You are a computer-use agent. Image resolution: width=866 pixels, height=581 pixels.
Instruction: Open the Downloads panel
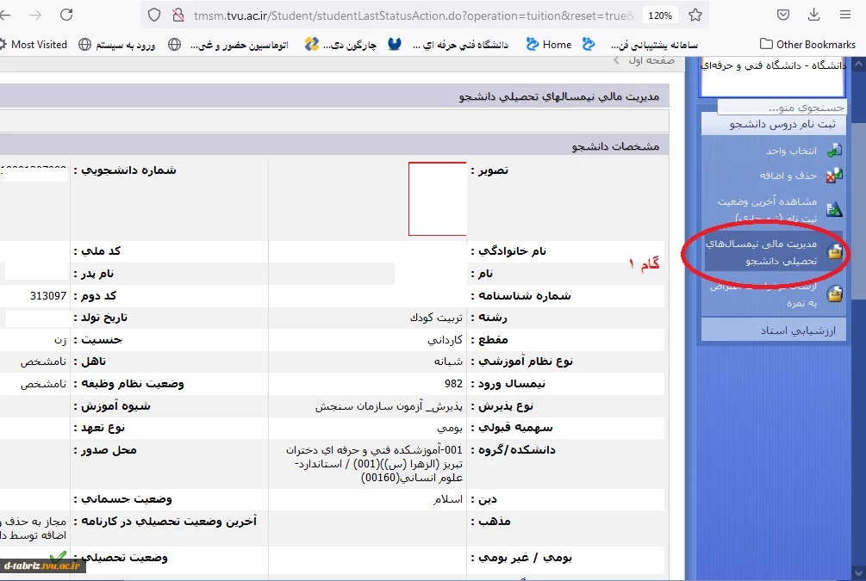[814, 15]
